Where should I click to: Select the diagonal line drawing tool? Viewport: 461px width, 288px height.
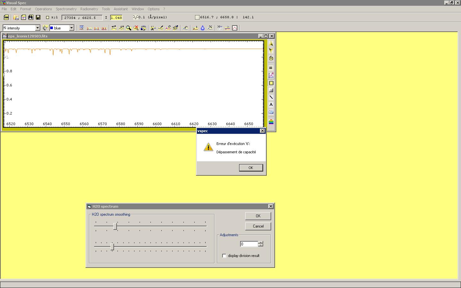(x=271, y=97)
